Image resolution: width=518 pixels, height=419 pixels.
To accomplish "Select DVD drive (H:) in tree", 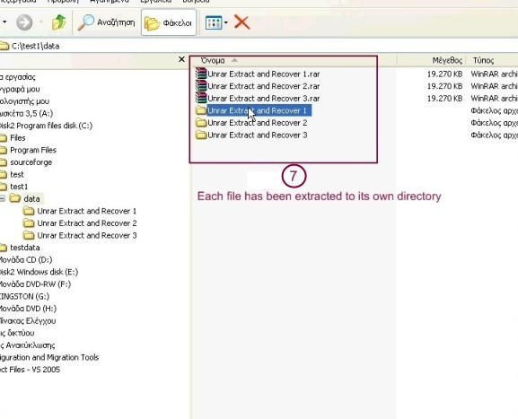I will pos(28,309).
